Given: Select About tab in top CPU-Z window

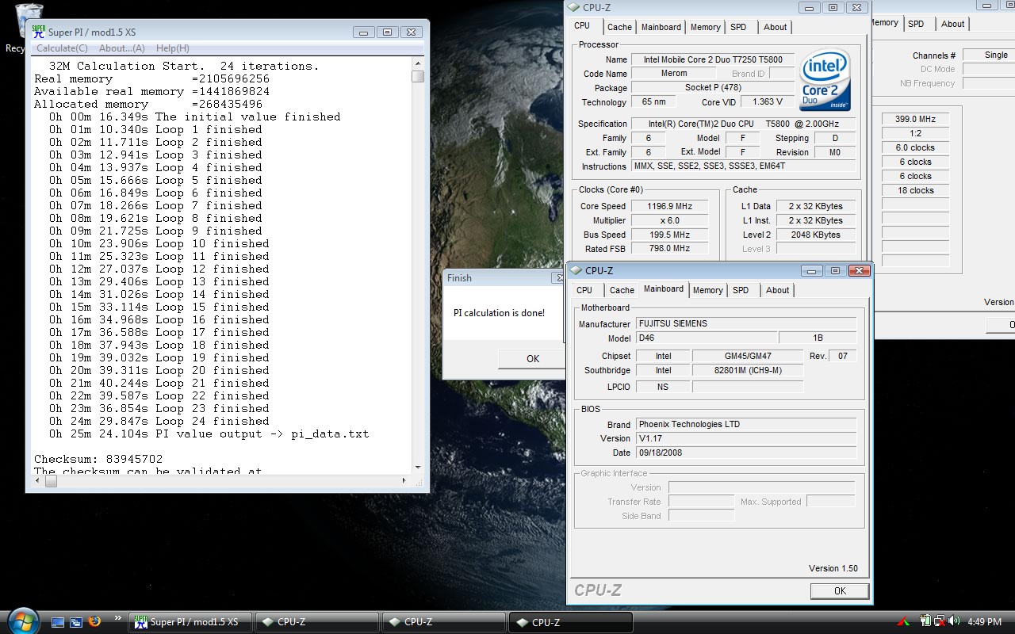Looking at the screenshot, I should [x=775, y=27].
